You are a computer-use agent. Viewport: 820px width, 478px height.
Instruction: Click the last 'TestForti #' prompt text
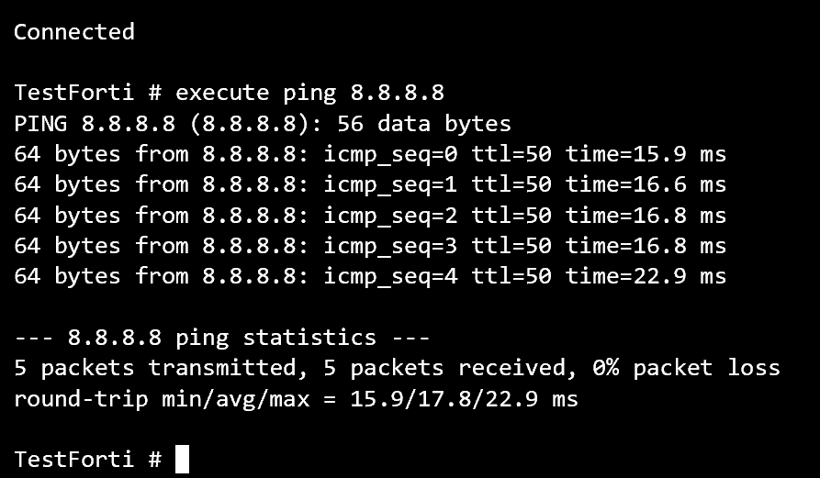(88, 460)
